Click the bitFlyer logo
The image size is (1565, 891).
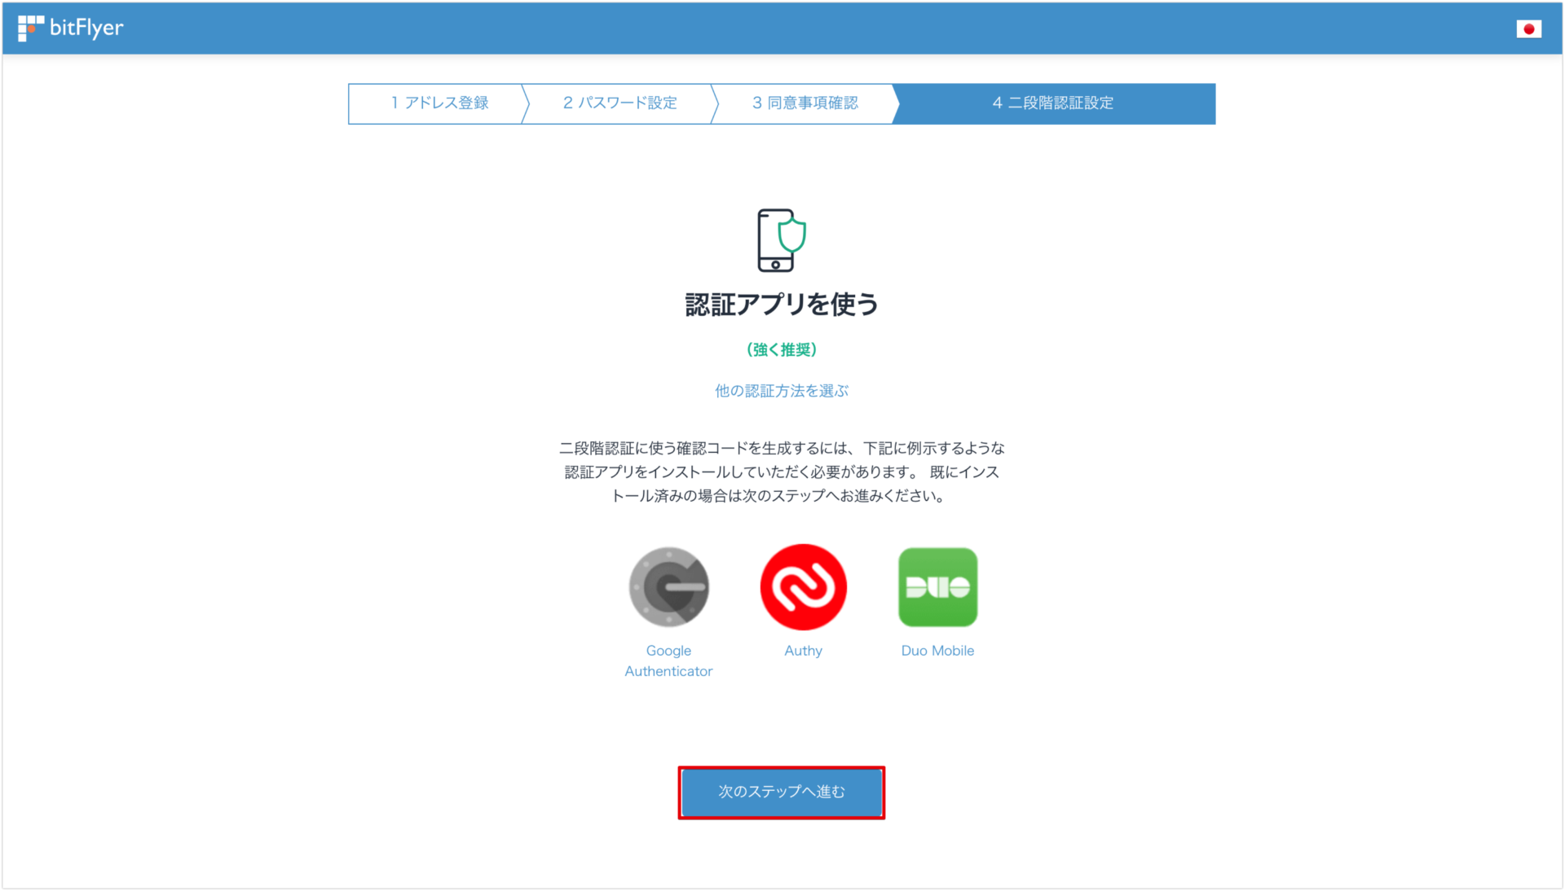click(x=72, y=28)
